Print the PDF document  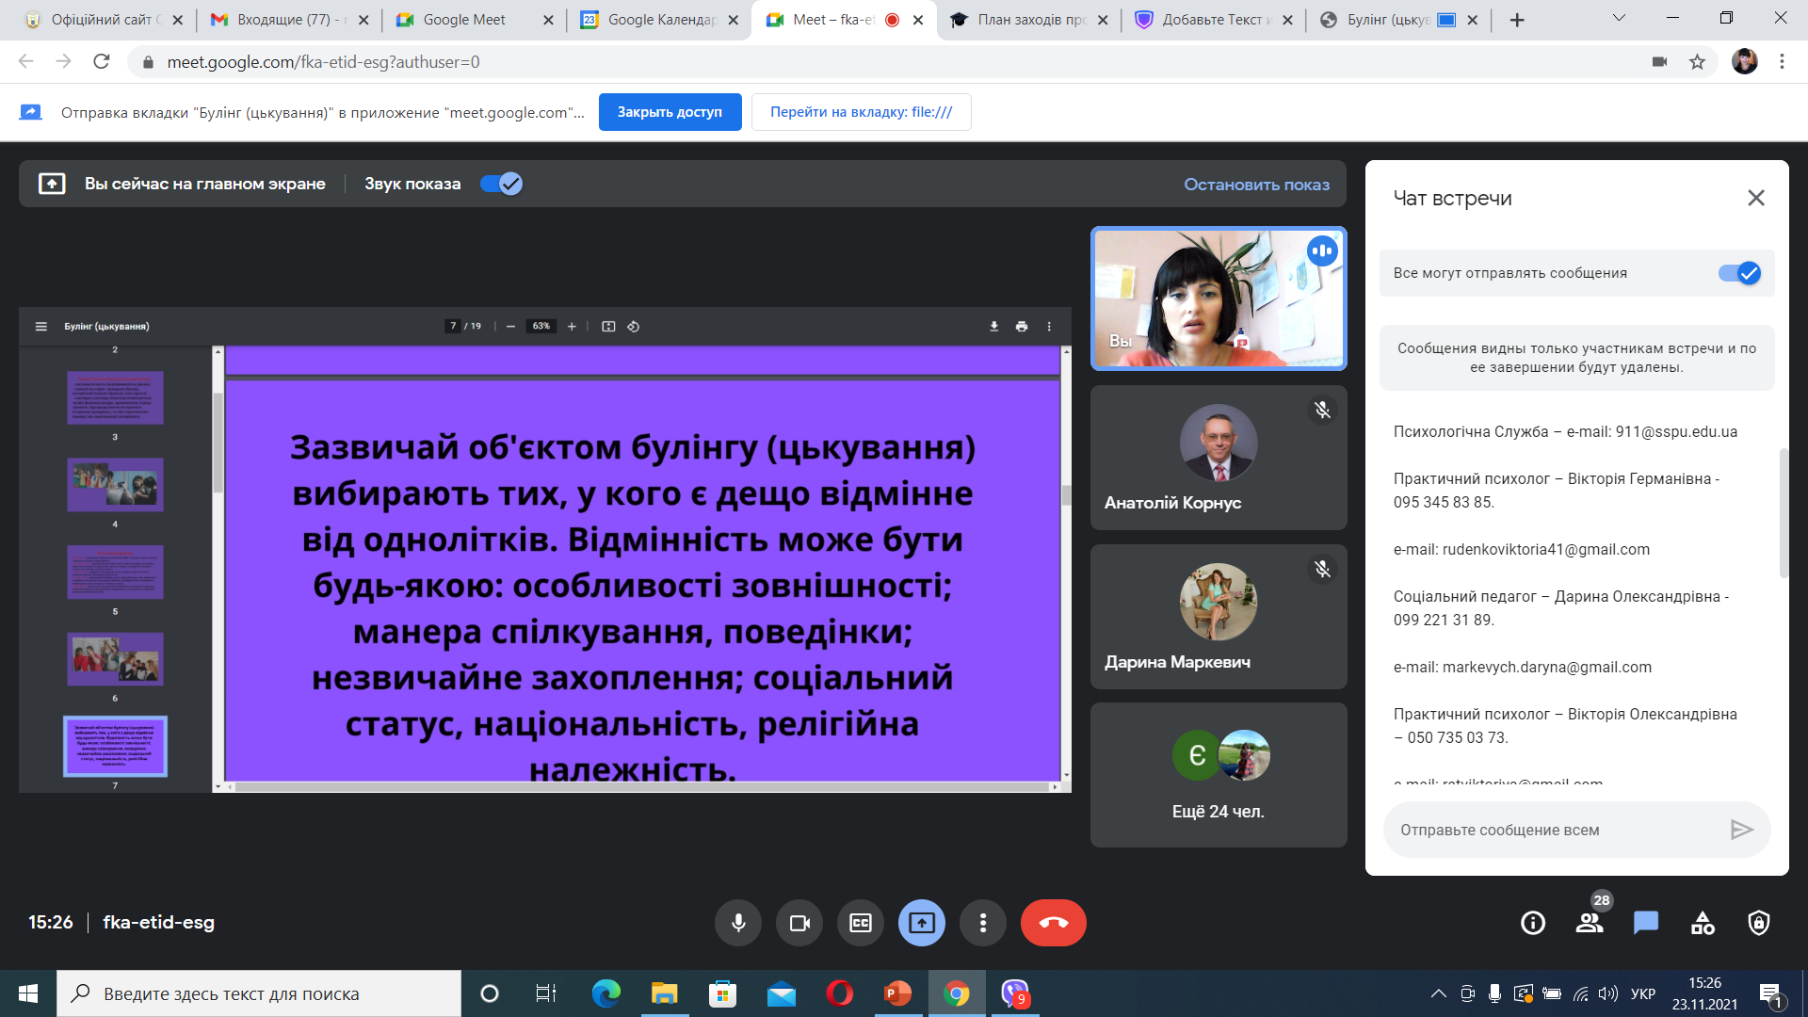[1022, 327]
